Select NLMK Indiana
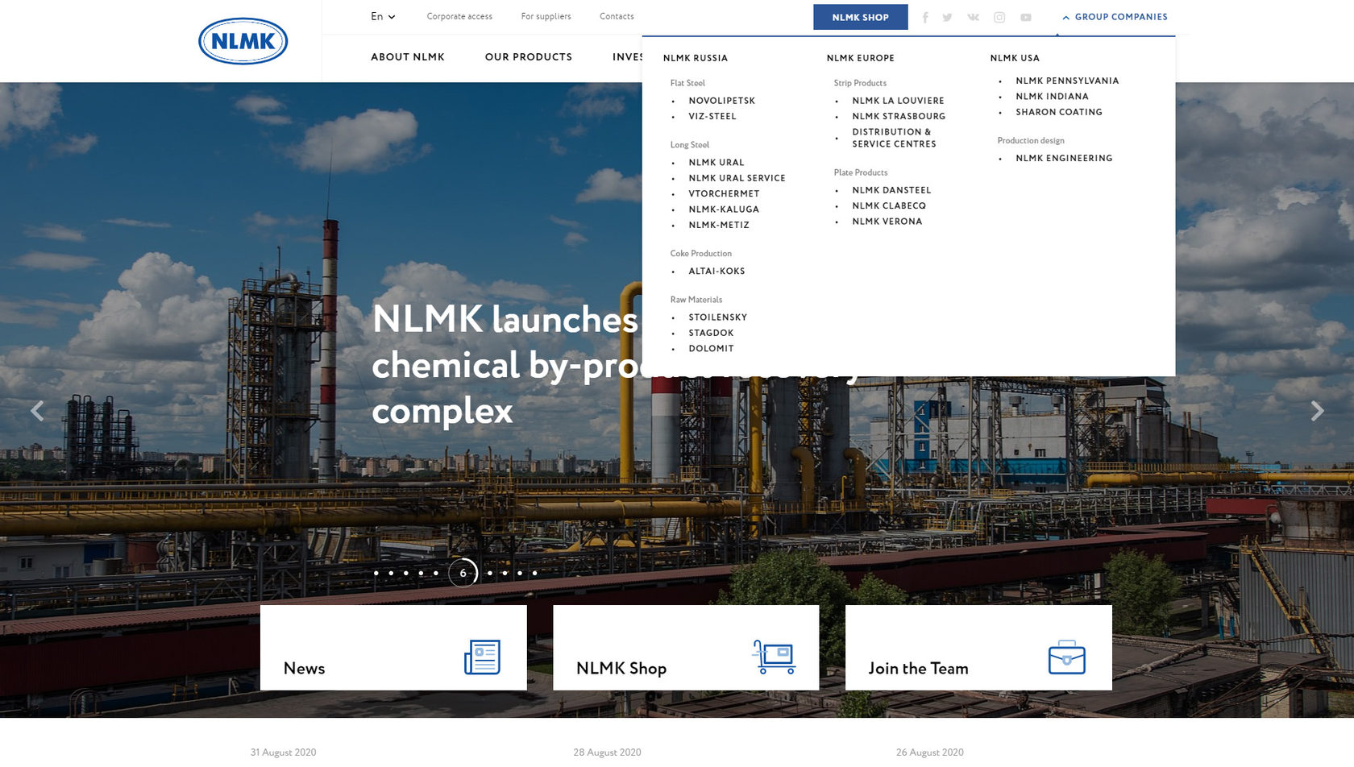 click(1052, 96)
